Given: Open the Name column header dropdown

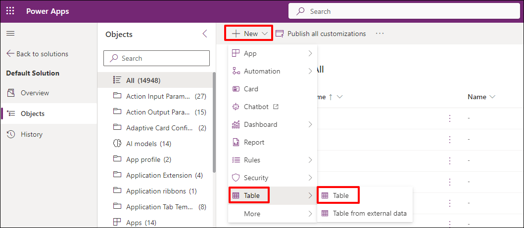Looking at the screenshot, I should pos(491,97).
